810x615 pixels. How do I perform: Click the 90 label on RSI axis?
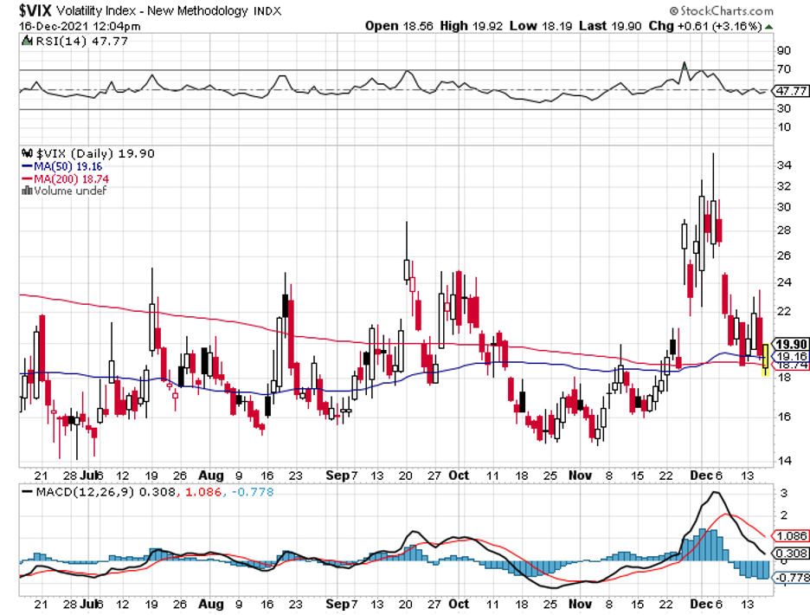tap(784, 50)
